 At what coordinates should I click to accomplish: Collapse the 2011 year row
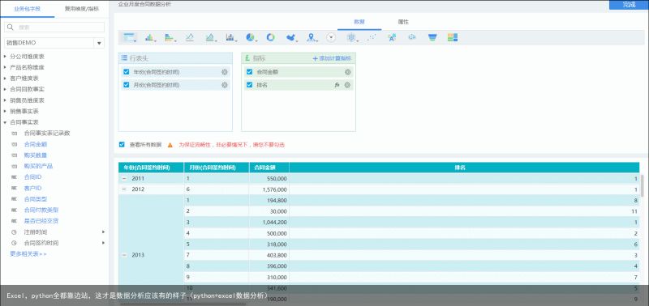(x=124, y=179)
